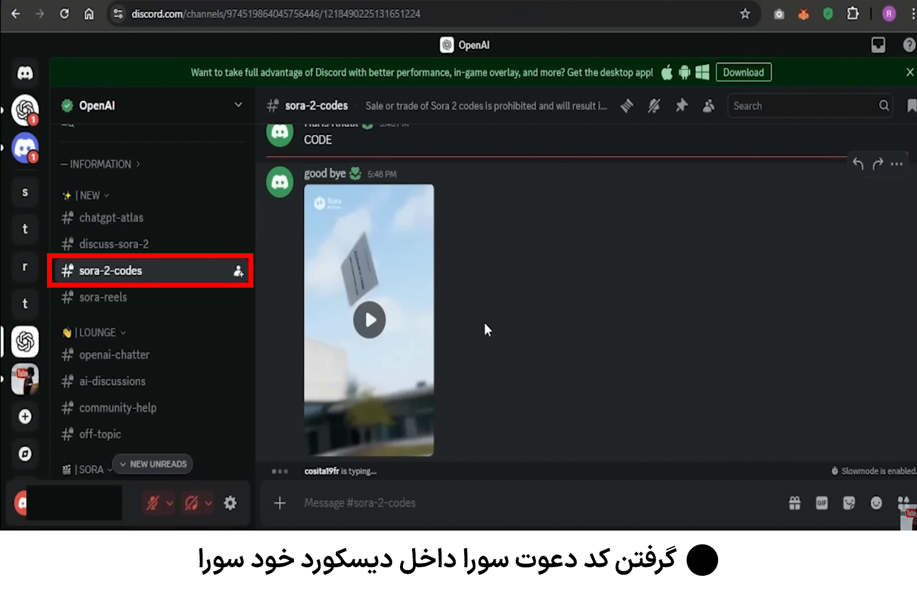The image size is (917, 593).
Task: Open the GIF picker in the message bar
Action: click(x=822, y=502)
